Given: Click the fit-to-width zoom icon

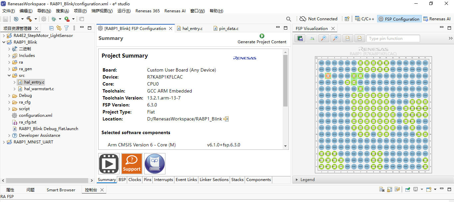Looking at the screenshot, I should [359, 39].
